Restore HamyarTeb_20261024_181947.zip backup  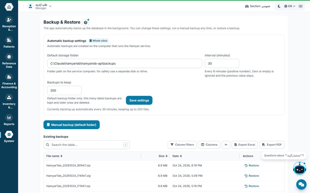coord(252,165)
